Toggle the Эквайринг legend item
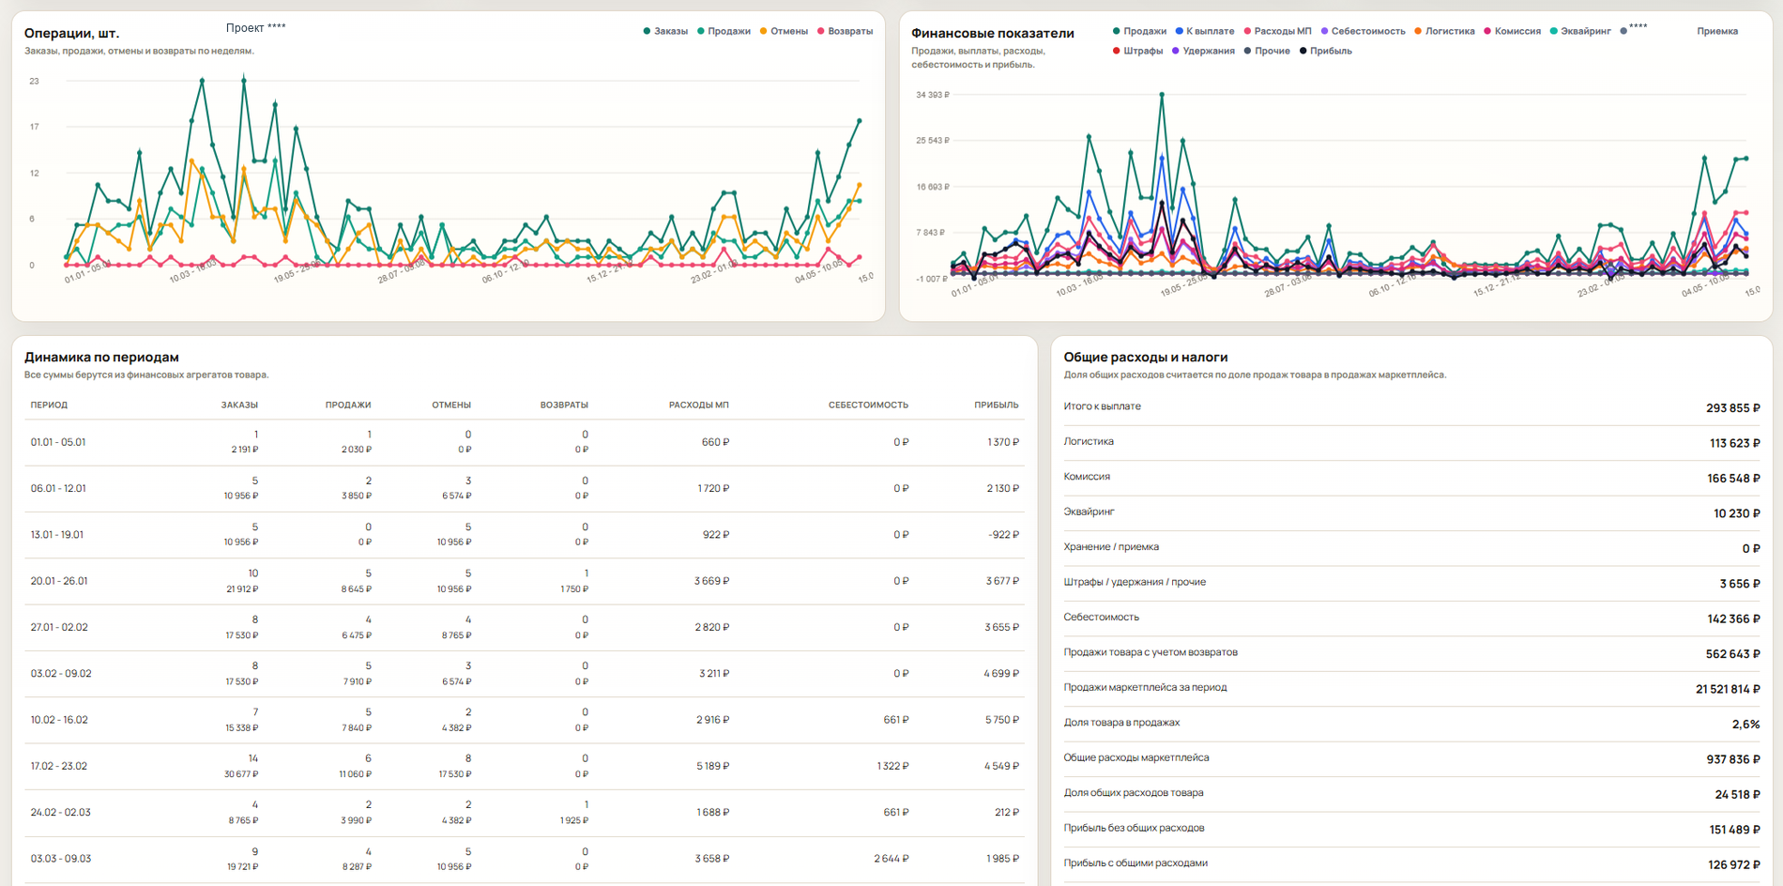This screenshot has height=886, width=1783. tap(1580, 31)
